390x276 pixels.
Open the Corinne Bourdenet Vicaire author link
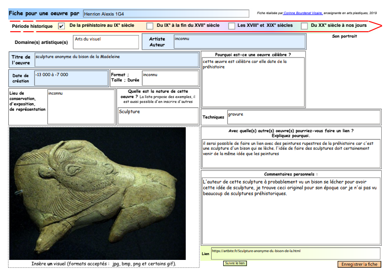[x=302, y=13]
